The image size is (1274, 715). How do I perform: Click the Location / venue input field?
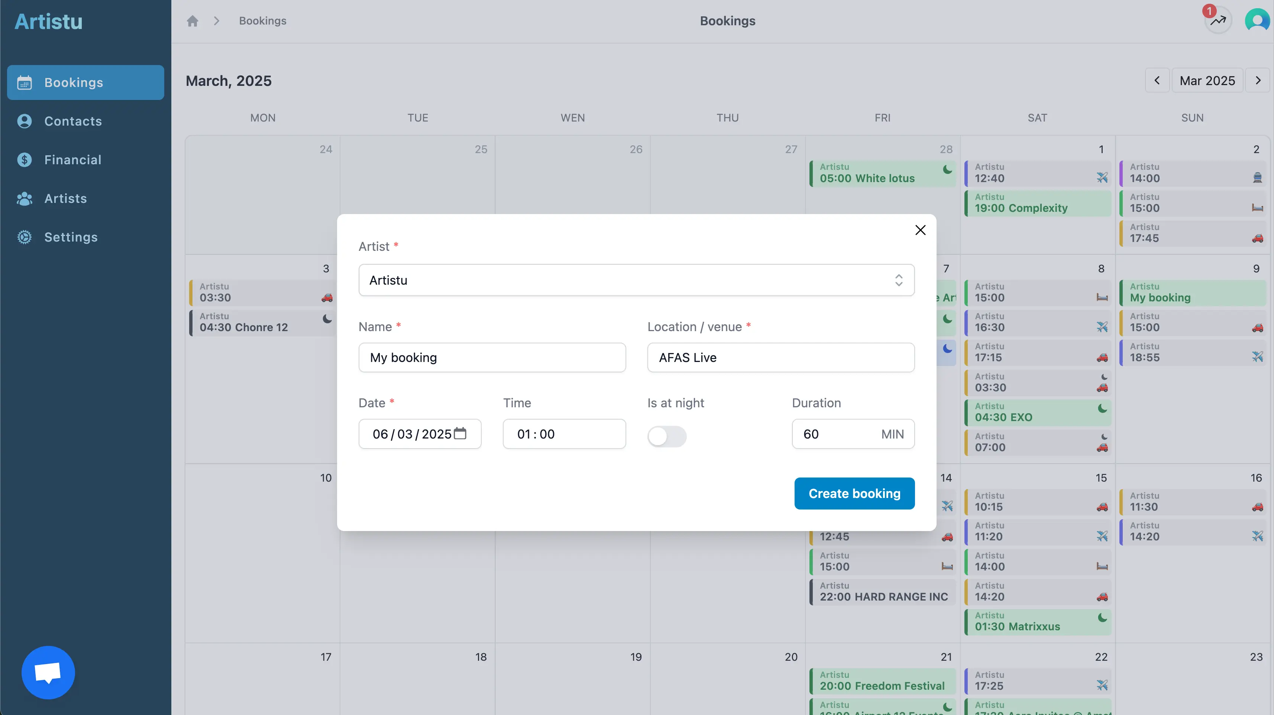[x=780, y=357]
